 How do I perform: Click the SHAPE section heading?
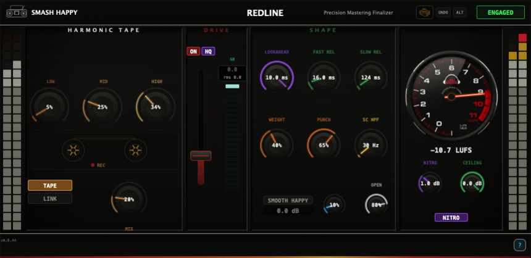(x=324, y=30)
